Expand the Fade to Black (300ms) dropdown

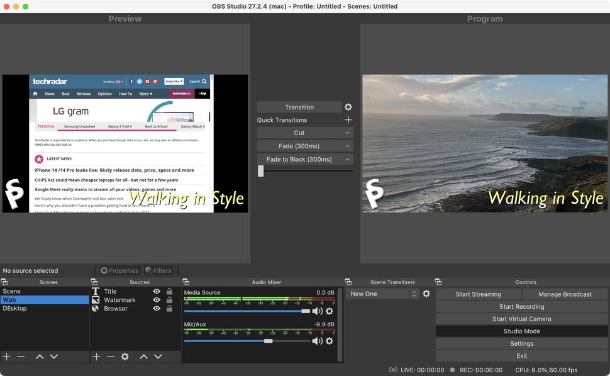[305, 159]
